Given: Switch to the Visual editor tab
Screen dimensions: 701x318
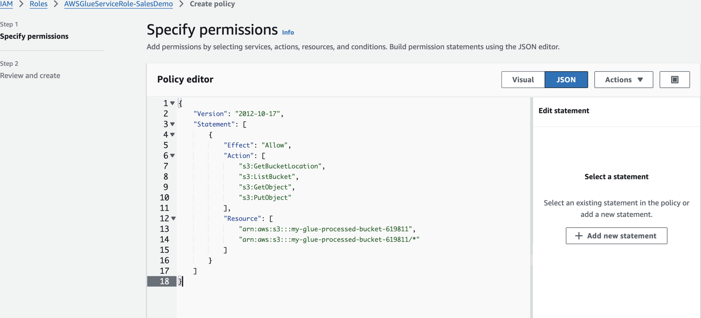Looking at the screenshot, I should 523,80.
